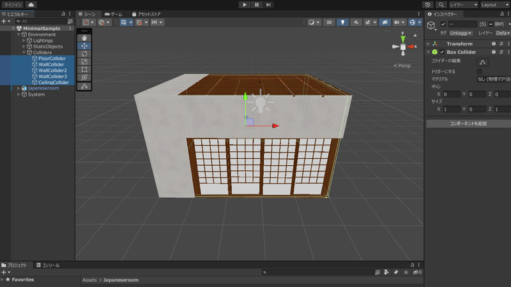Image resolution: width=511 pixels, height=287 pixels.
Task: Click the Edit Collider icon button in Inspector
Action: 483,62
